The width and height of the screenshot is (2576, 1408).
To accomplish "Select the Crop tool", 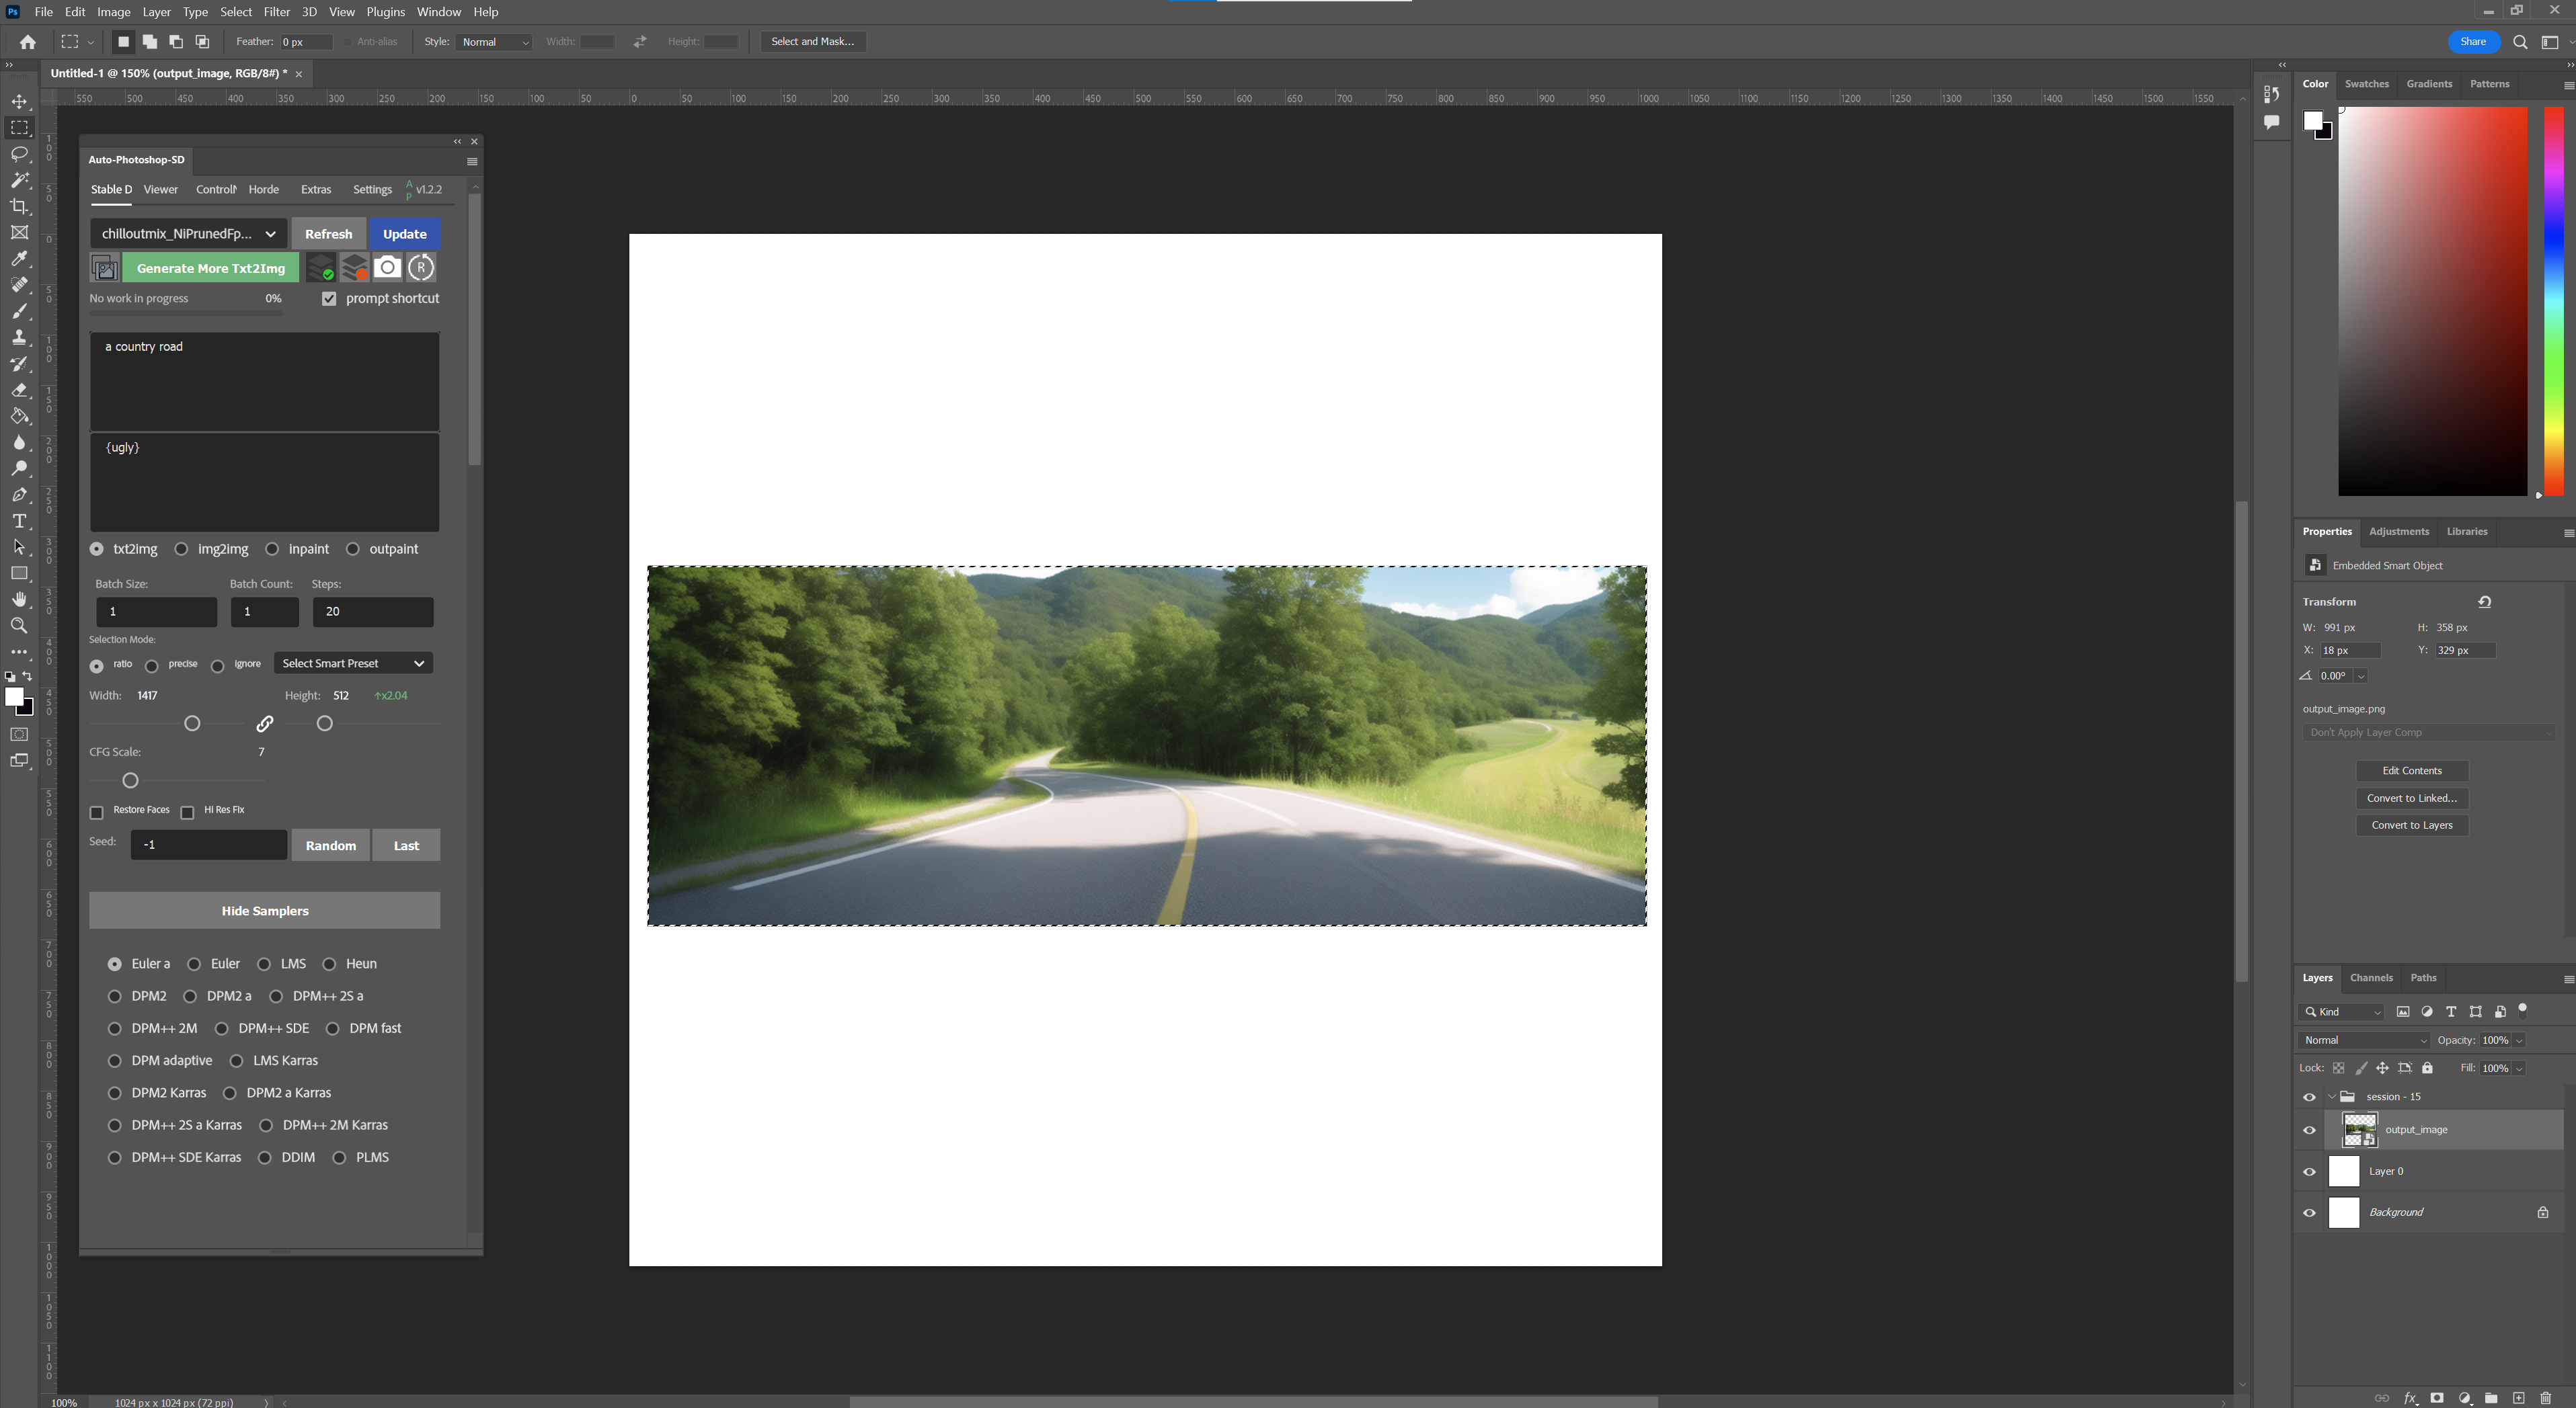I will 20,206.
